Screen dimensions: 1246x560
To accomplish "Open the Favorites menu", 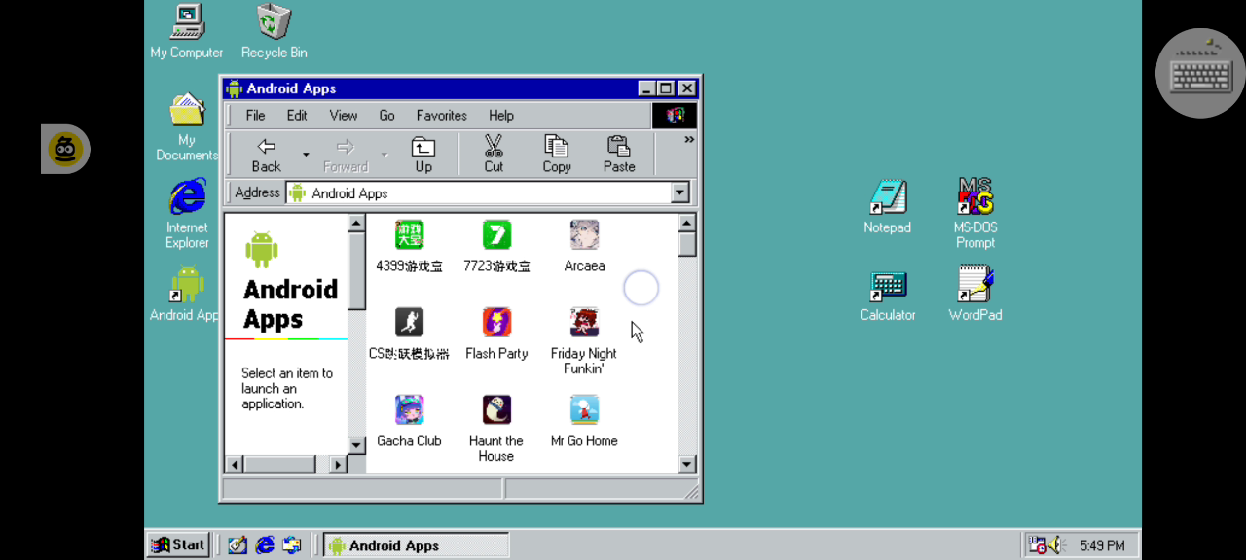I will click(441, 115).
